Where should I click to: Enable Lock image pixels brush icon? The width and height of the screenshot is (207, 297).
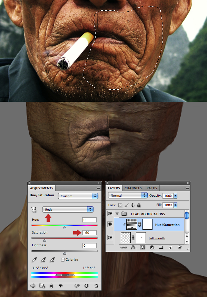pos(127,205)
